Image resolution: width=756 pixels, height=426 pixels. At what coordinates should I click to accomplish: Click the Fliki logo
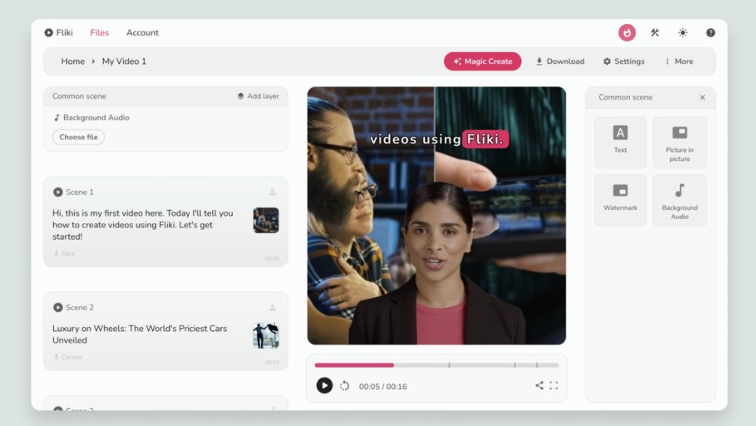(59, 32)
